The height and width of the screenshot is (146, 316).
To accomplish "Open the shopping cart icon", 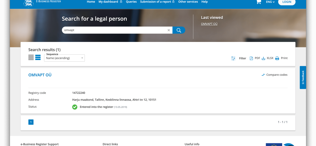I will 258,2.
